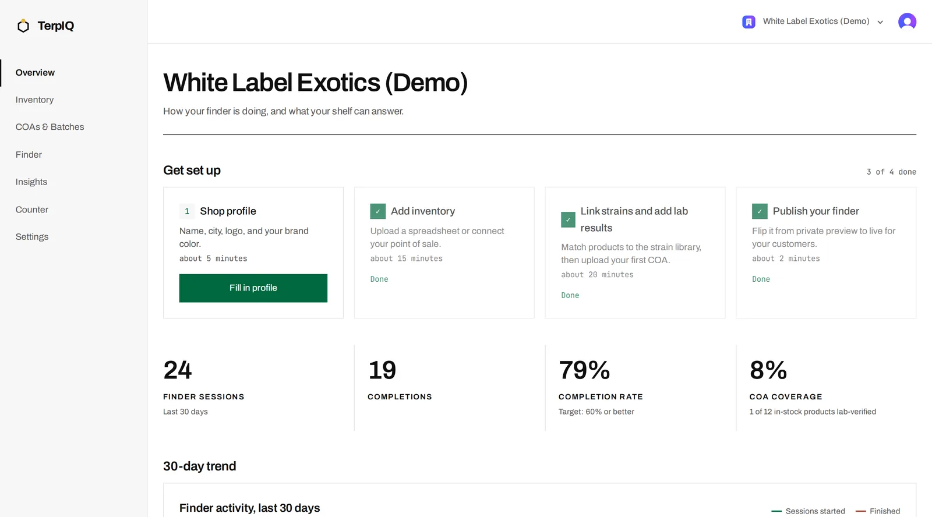Click the 19 Completions stat value
932x517 pixels.
tap(382, 370)
